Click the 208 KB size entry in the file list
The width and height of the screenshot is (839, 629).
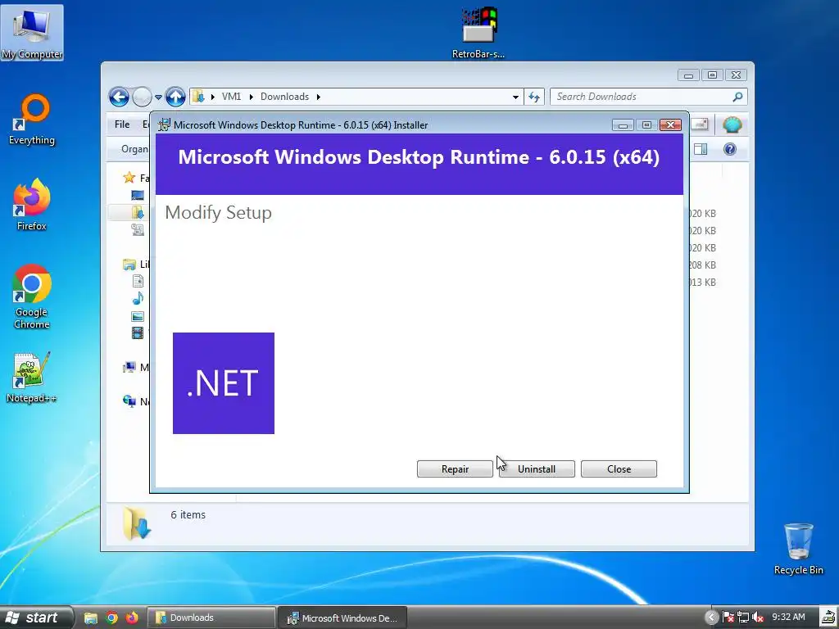click(702, 265)
